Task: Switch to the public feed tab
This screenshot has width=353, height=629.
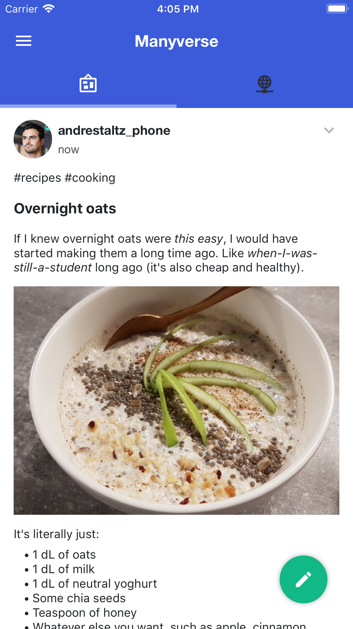Action: (88, 83)
